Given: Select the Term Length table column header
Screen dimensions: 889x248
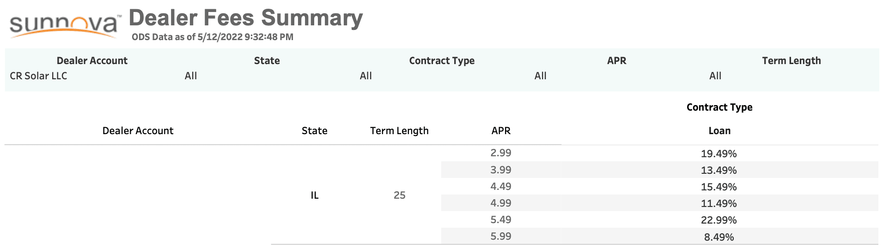Looking at the screenshot, I should tap(399, 131).
